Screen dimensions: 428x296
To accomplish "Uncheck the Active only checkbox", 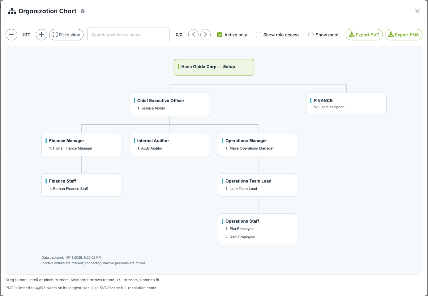I will pyautogui.click(x=220, y=35).
